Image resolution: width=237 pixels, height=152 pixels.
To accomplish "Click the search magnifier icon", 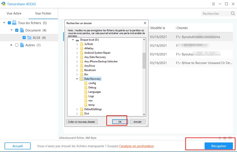I will click(x=233, y=13).
